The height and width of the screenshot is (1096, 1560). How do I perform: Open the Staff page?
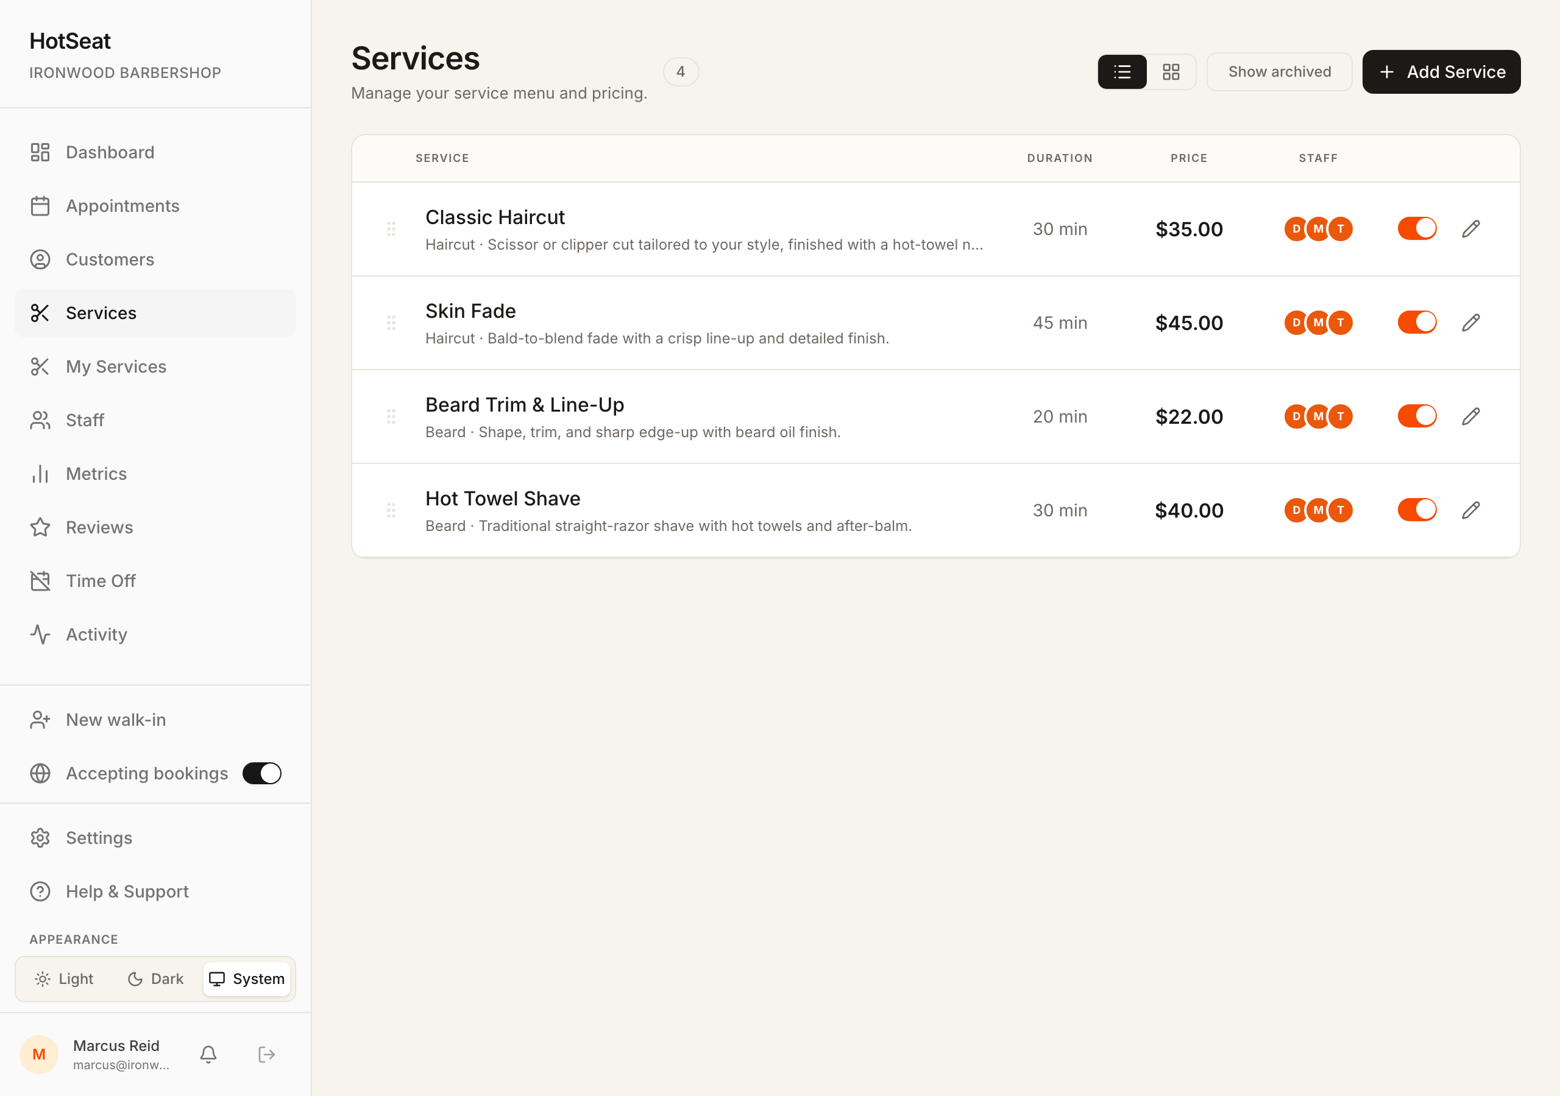(x=155, y=420)
